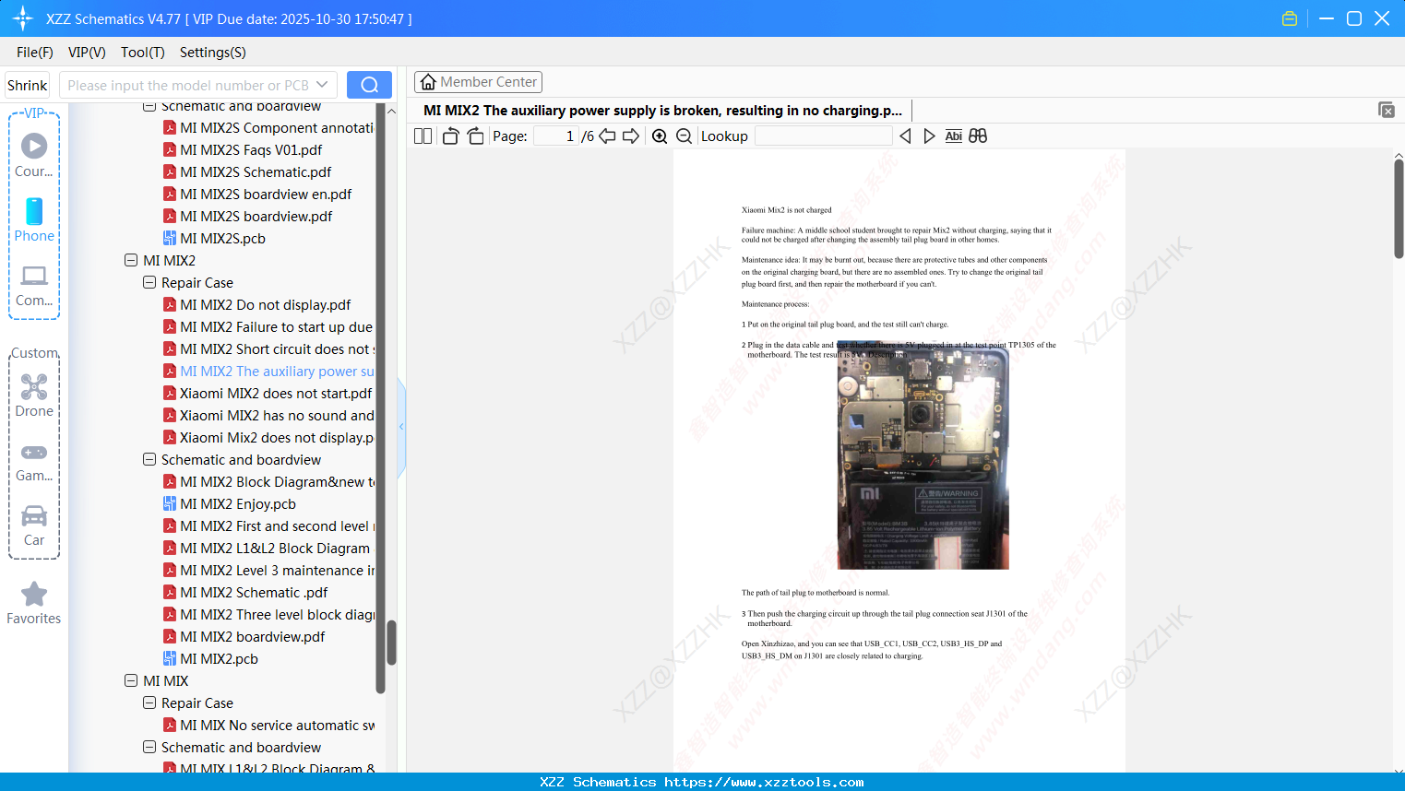This screenshot has width=1405, height=791.
Task: Open MI MIX2 boardview.pdf
Action: pos(253,637)
